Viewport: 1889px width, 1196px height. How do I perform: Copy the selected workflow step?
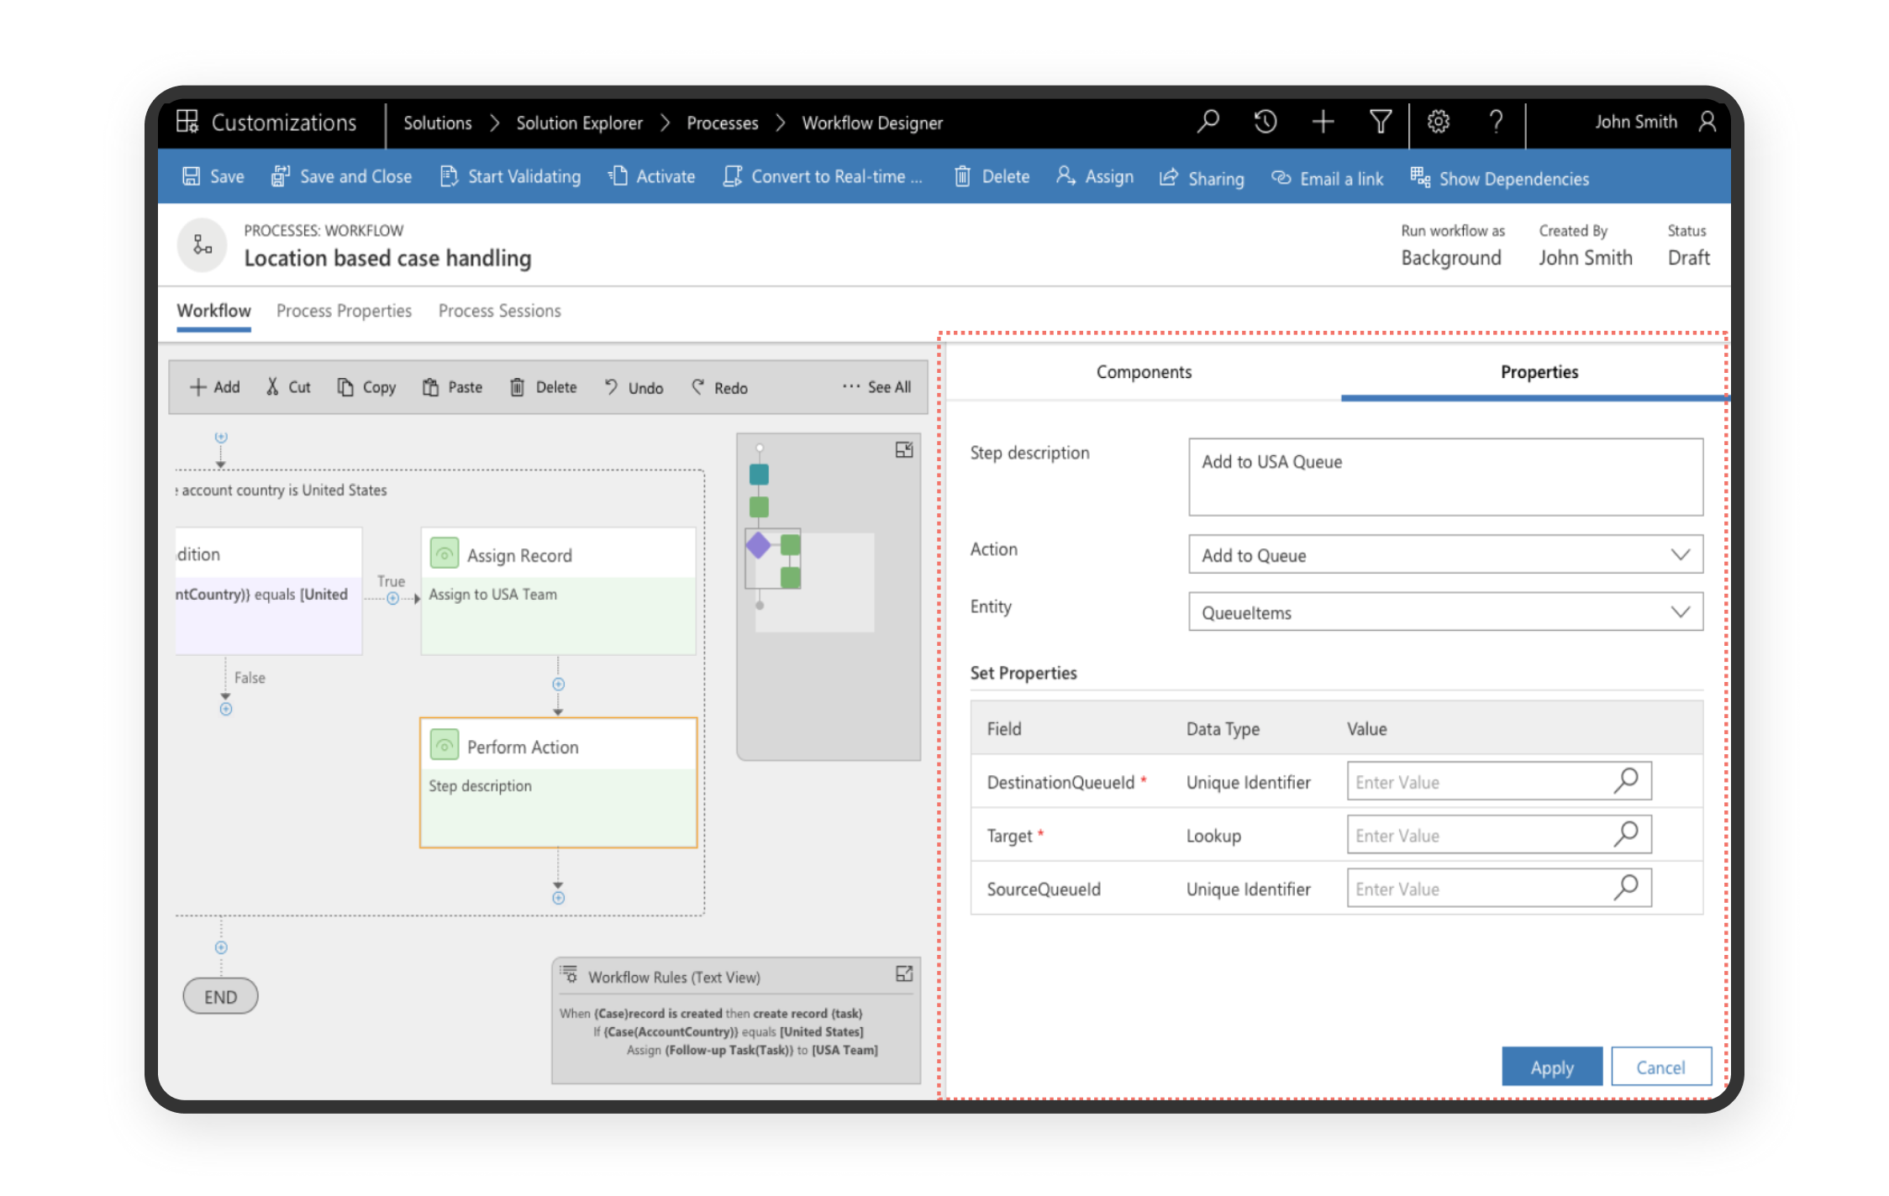click(366, 387)
